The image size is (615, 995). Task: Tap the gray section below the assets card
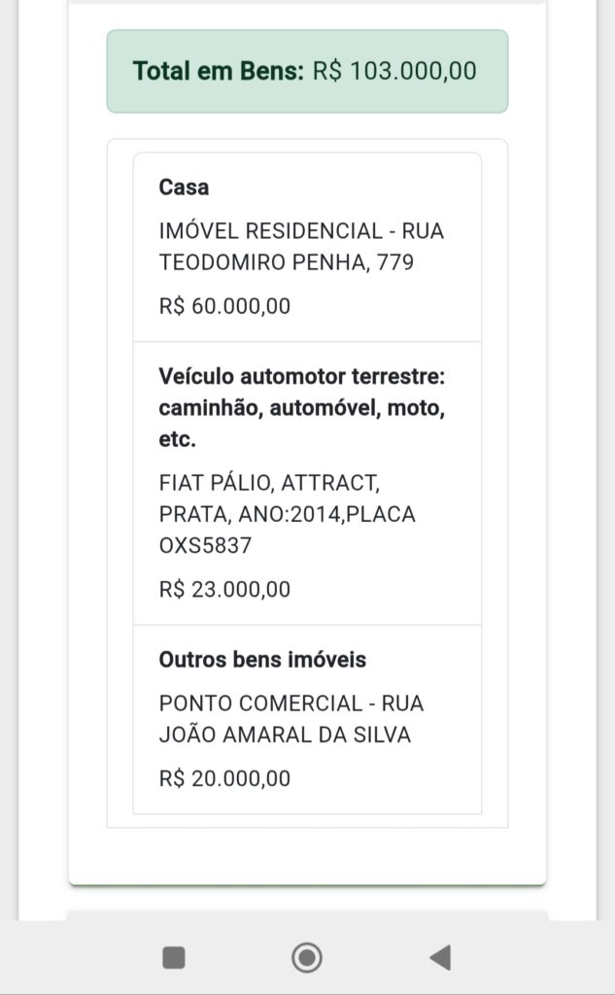coord(307,914)
